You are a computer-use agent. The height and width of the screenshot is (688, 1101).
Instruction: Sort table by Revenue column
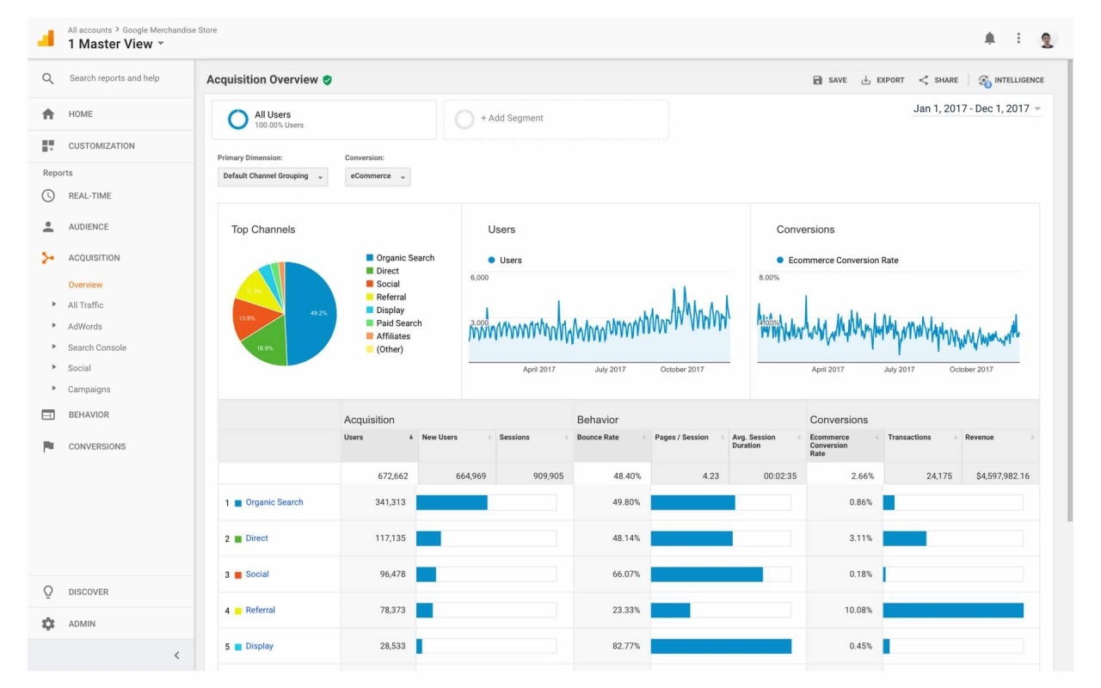(1000, 437)
